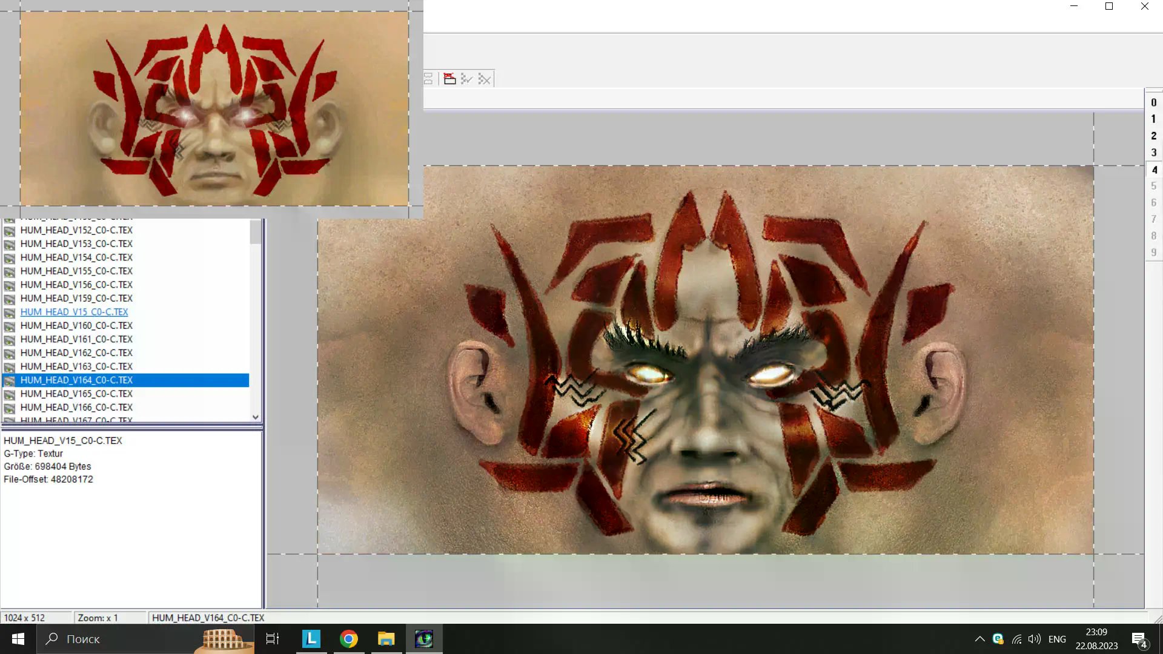
Task: Click the list-with-X toolbar icon
Action: pyautogui.click(x=484, y=79)
